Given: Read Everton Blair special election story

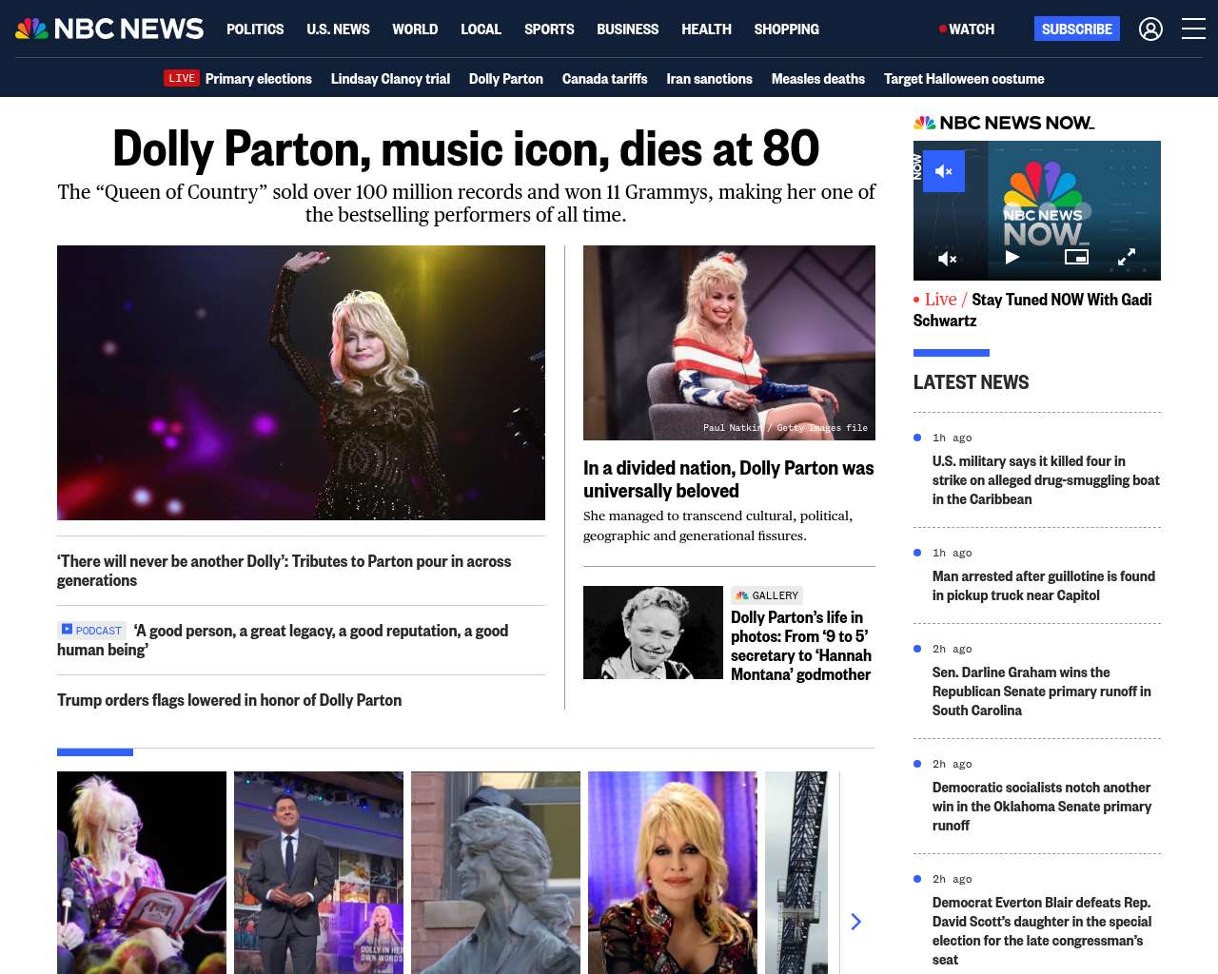Looking at the screenshot, I should [1042, 931].
